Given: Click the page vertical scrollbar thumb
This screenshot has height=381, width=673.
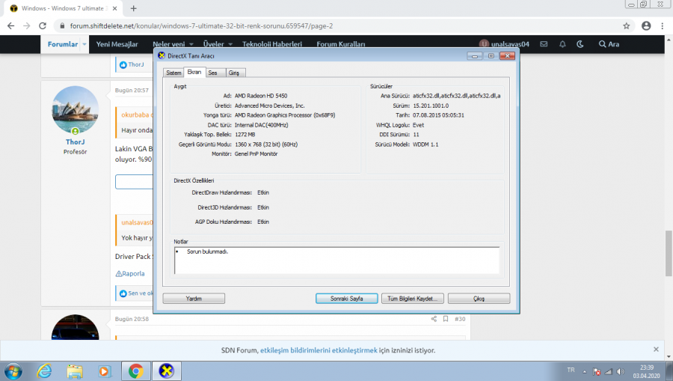Looking at the screenshot, I should pos(669,254).
